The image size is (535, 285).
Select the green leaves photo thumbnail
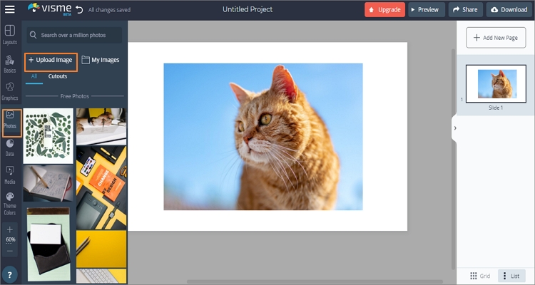(48, 136)
